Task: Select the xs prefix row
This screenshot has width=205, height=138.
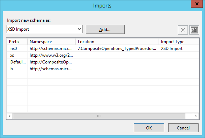Action: click(103, 55)
